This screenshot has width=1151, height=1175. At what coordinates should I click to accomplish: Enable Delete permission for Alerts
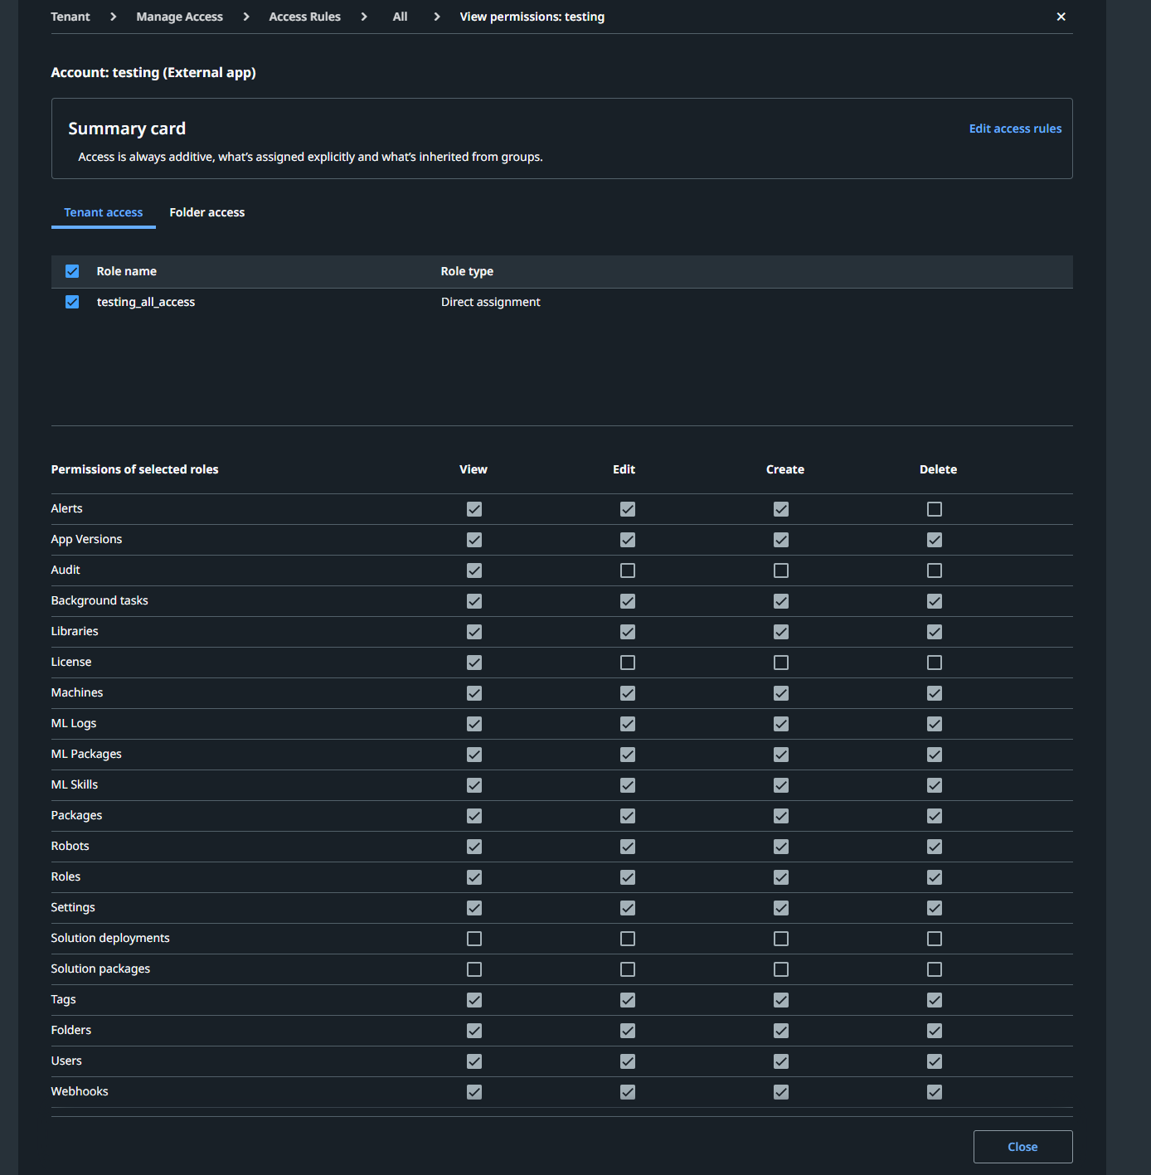click(934, 508)
